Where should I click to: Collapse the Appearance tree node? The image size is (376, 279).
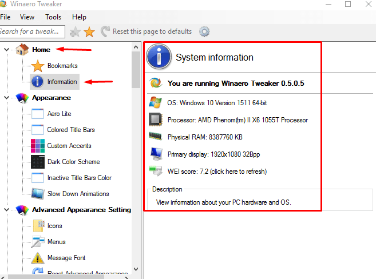tap(7, 98)
